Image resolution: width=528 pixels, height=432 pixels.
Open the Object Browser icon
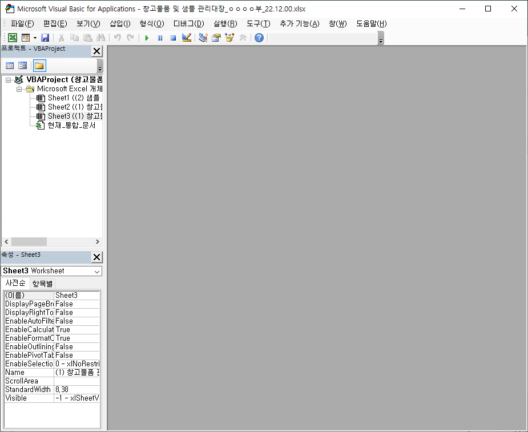[x=229, y=38]
